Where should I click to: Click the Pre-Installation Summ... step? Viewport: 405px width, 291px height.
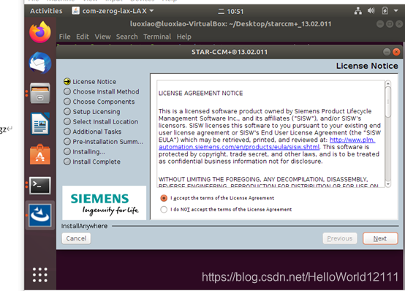click(x=103, y=142)
